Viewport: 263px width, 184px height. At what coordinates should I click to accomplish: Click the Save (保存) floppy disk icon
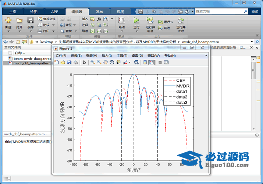(31, 20)
